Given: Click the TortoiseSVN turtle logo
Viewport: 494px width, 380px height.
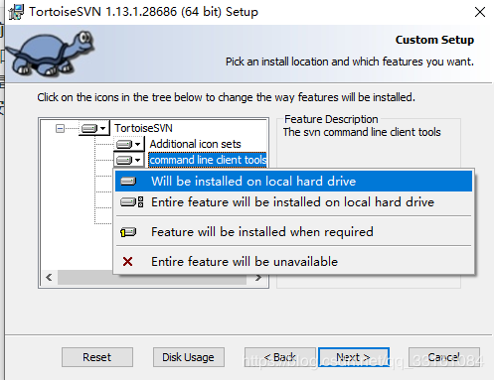Looking at the screenshot, I should pyautogui.click(x=50, y=54).
